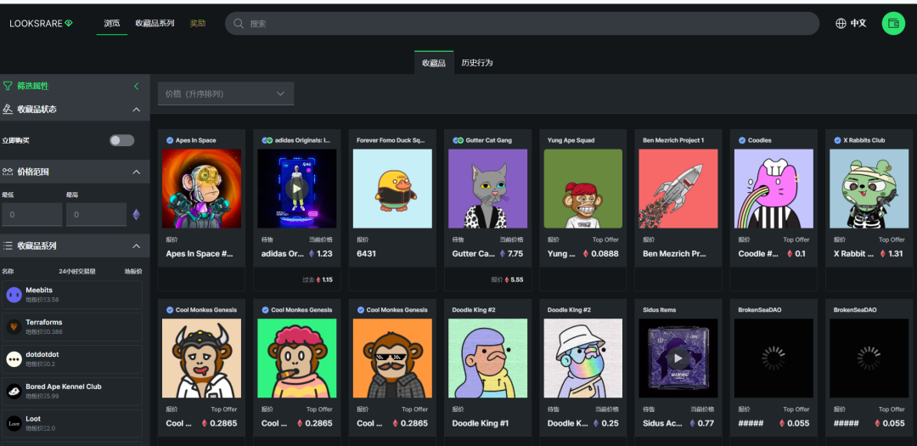Viewport: 917px width, 446px height.
Task: Open the 奖励 rewards link
Action: tap(198, 24)
